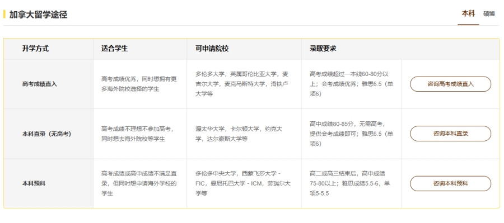The image size is (504, 223).
Task: Click the 适合学生 column header
Action: (x=114, y=49)
